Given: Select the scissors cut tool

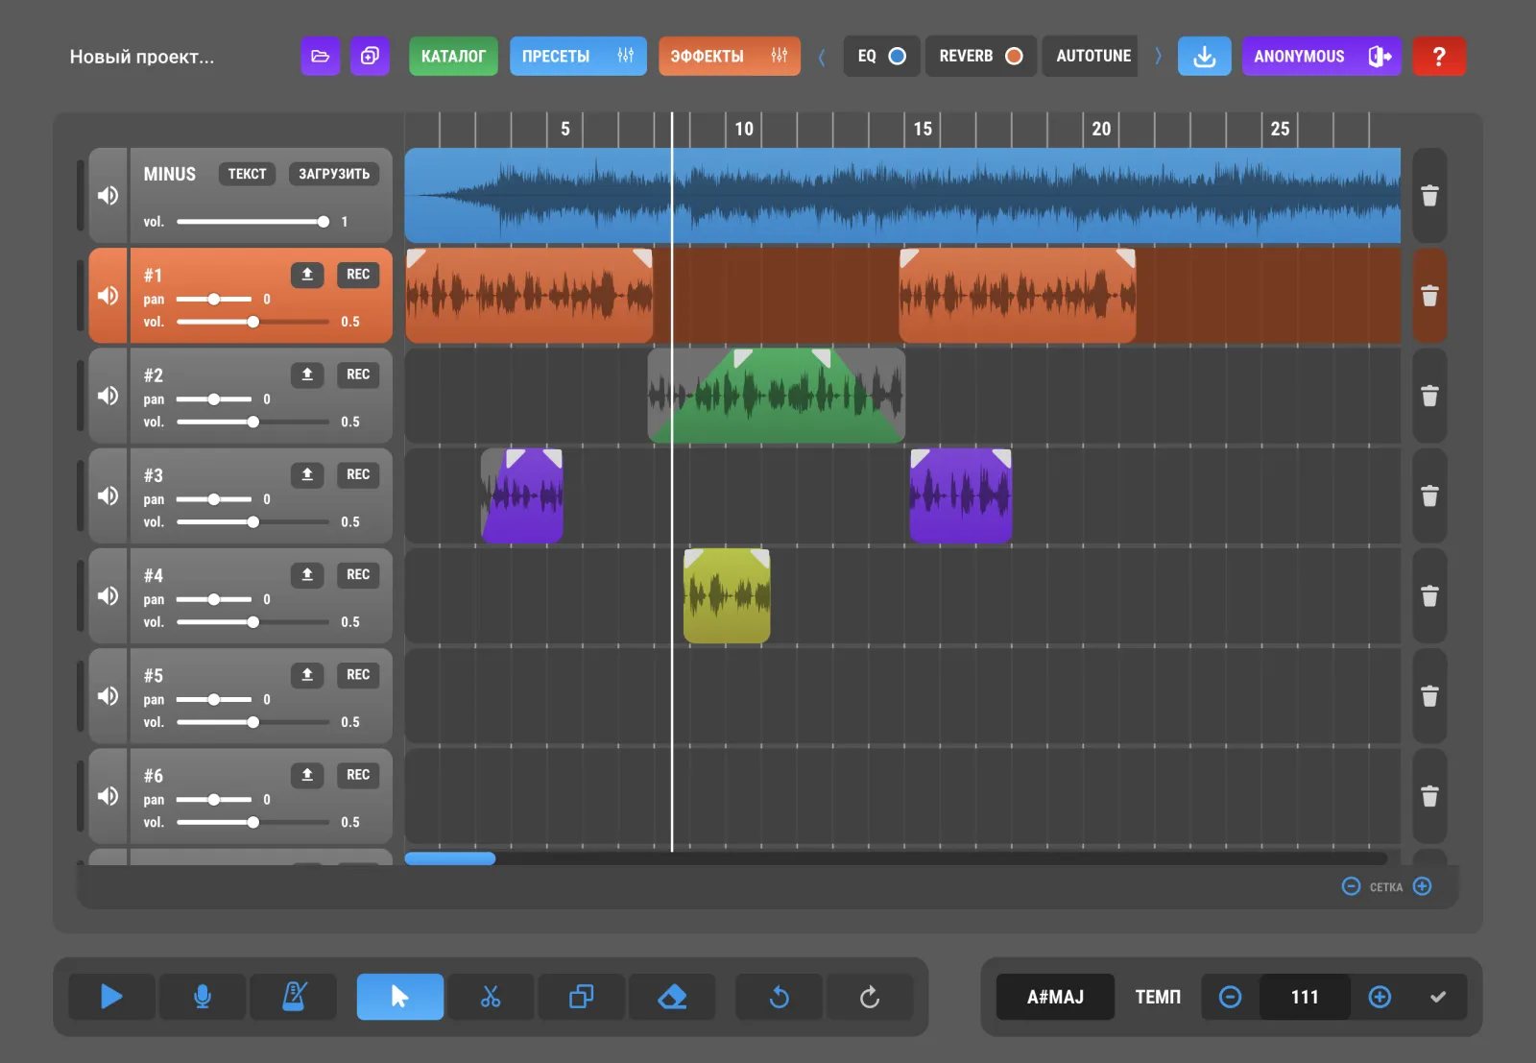Looking at the screenshot, I should [491, 997].
